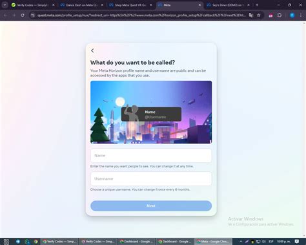Open the Chrome three-dot menu
The width and height of the screenshot is (306, 245).
301,15
